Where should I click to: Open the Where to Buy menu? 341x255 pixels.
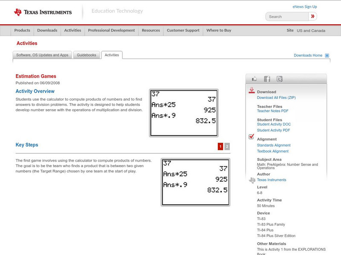pyautogui.click(x=219, y=30)
